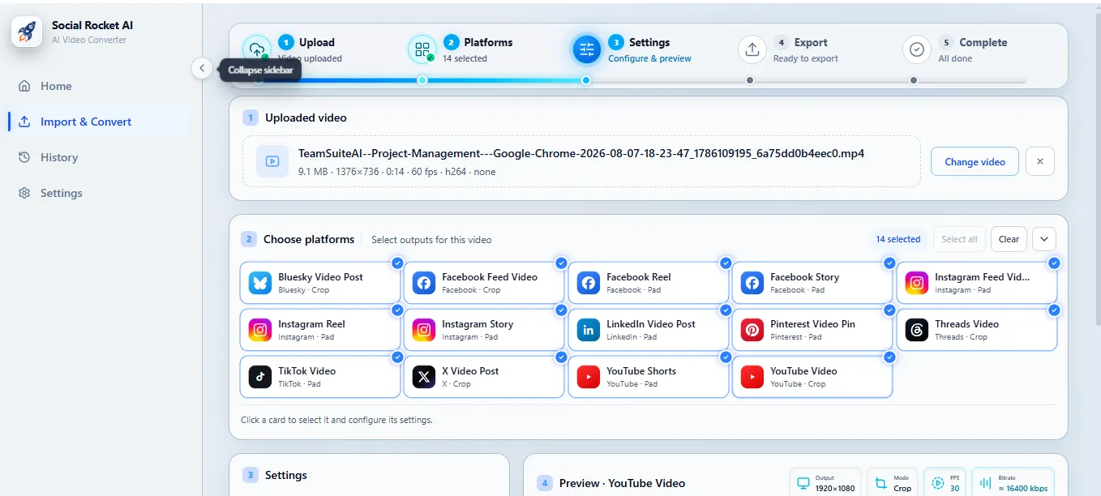Click the Bitrate waveform icon in the preview header
The width and height of the screenshot is (1101, 496).
(986, 484)
